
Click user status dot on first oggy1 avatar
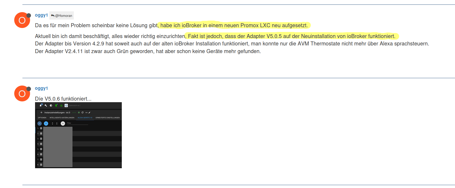click(x=29, y=15)
